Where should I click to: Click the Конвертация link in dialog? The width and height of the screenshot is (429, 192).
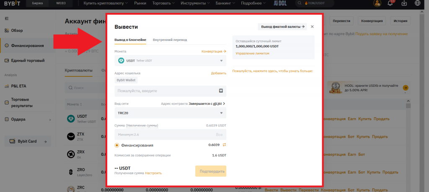214,51
